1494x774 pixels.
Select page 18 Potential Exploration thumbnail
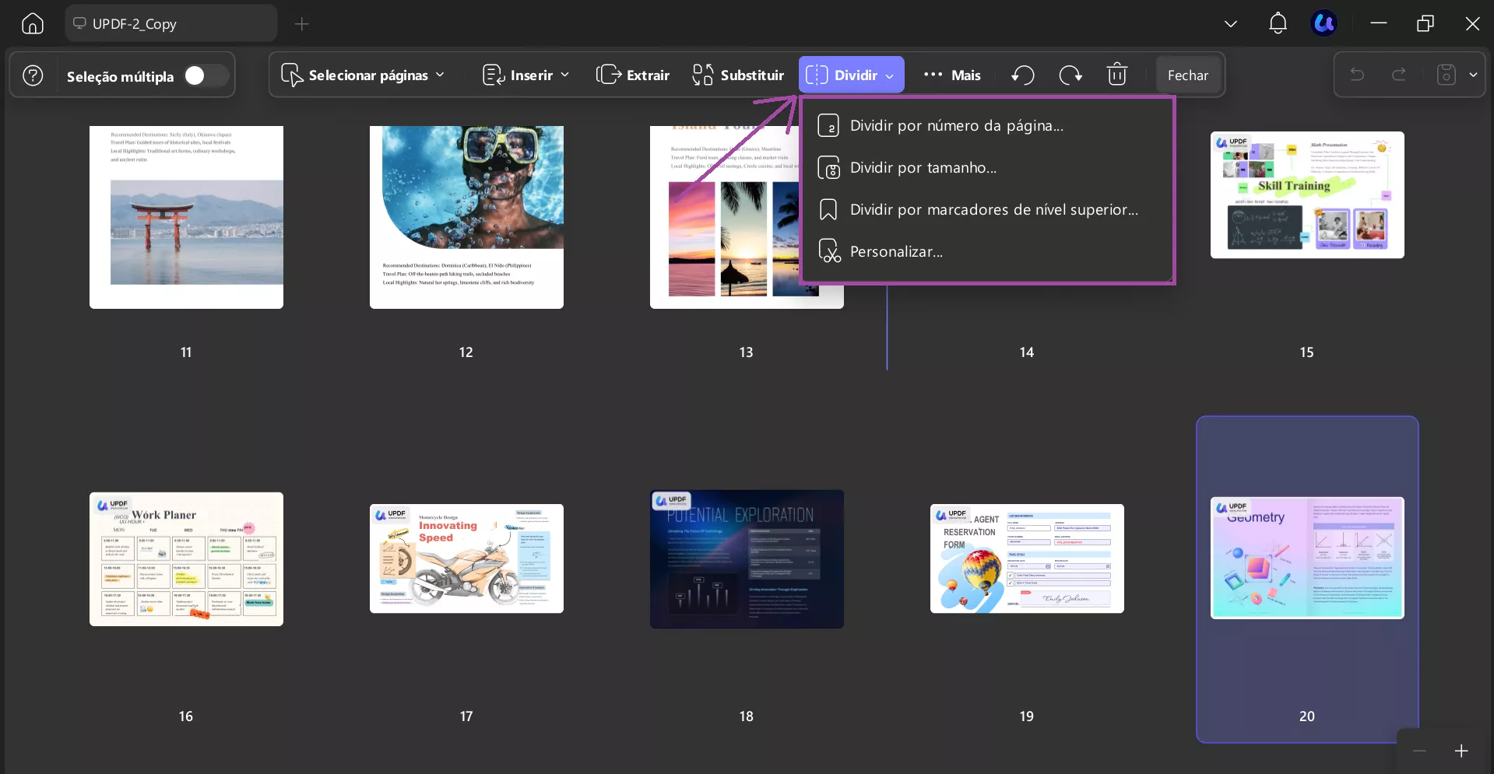point(747,559)
